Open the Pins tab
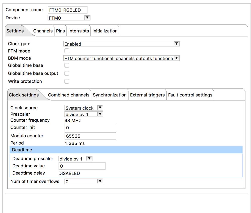The height and width of the screenshot is (213, 251). (60, 31)
